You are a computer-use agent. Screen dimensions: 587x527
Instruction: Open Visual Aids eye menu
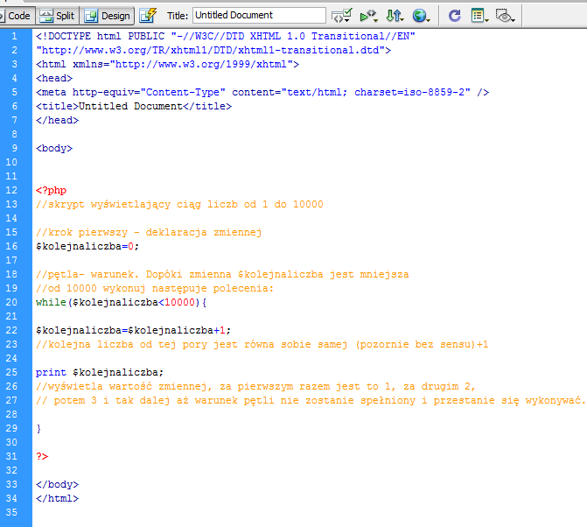(505, 16)
